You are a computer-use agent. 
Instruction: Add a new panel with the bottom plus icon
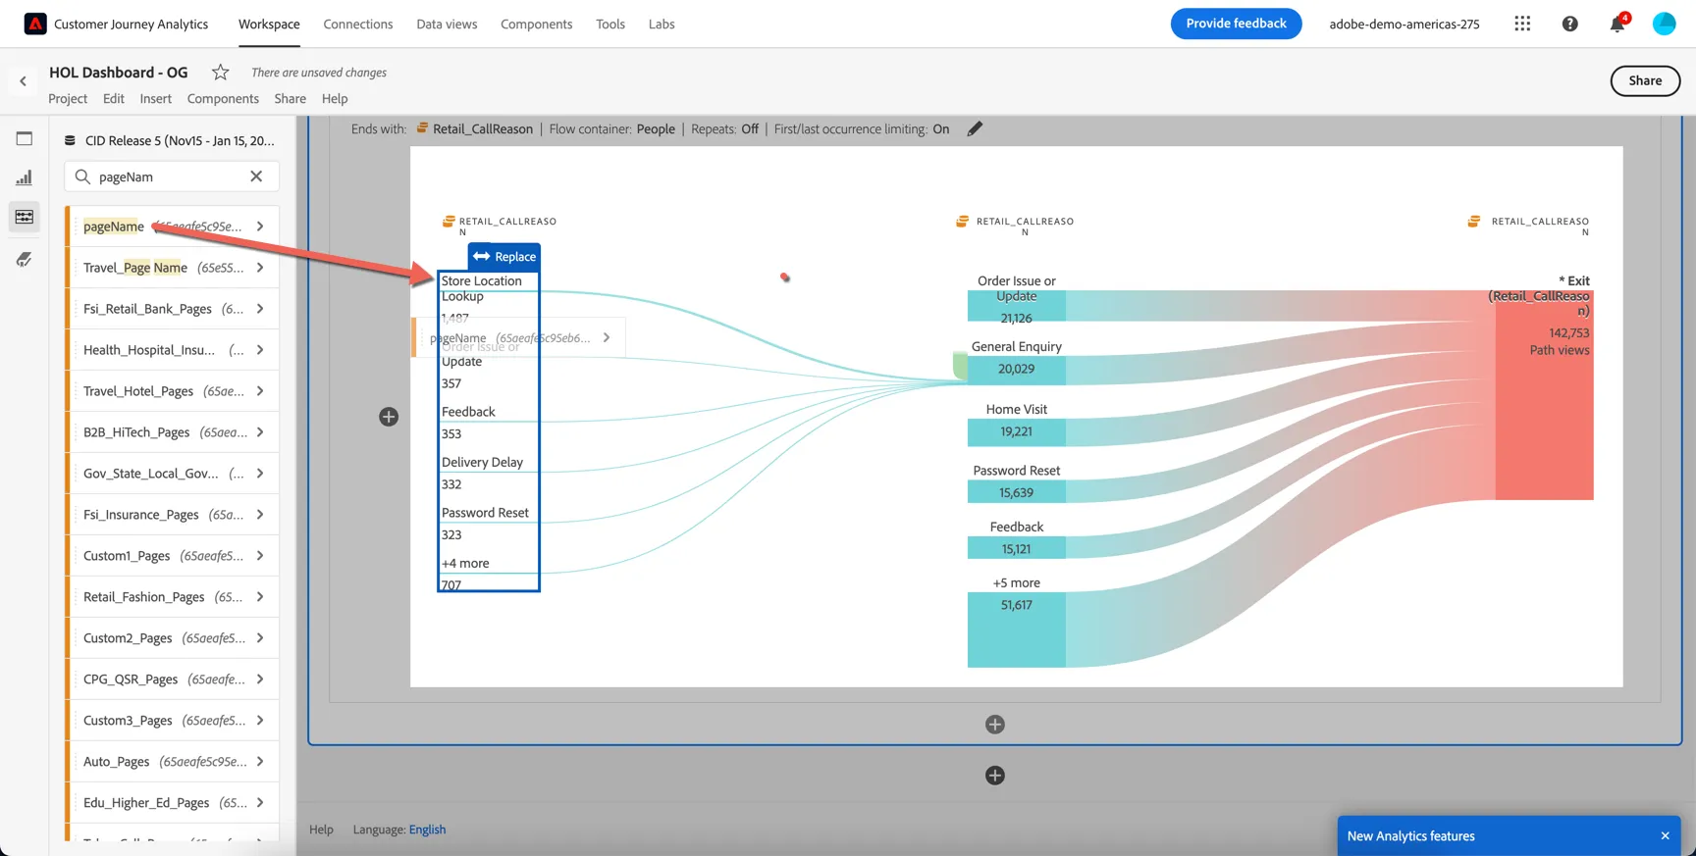[995, 776]
